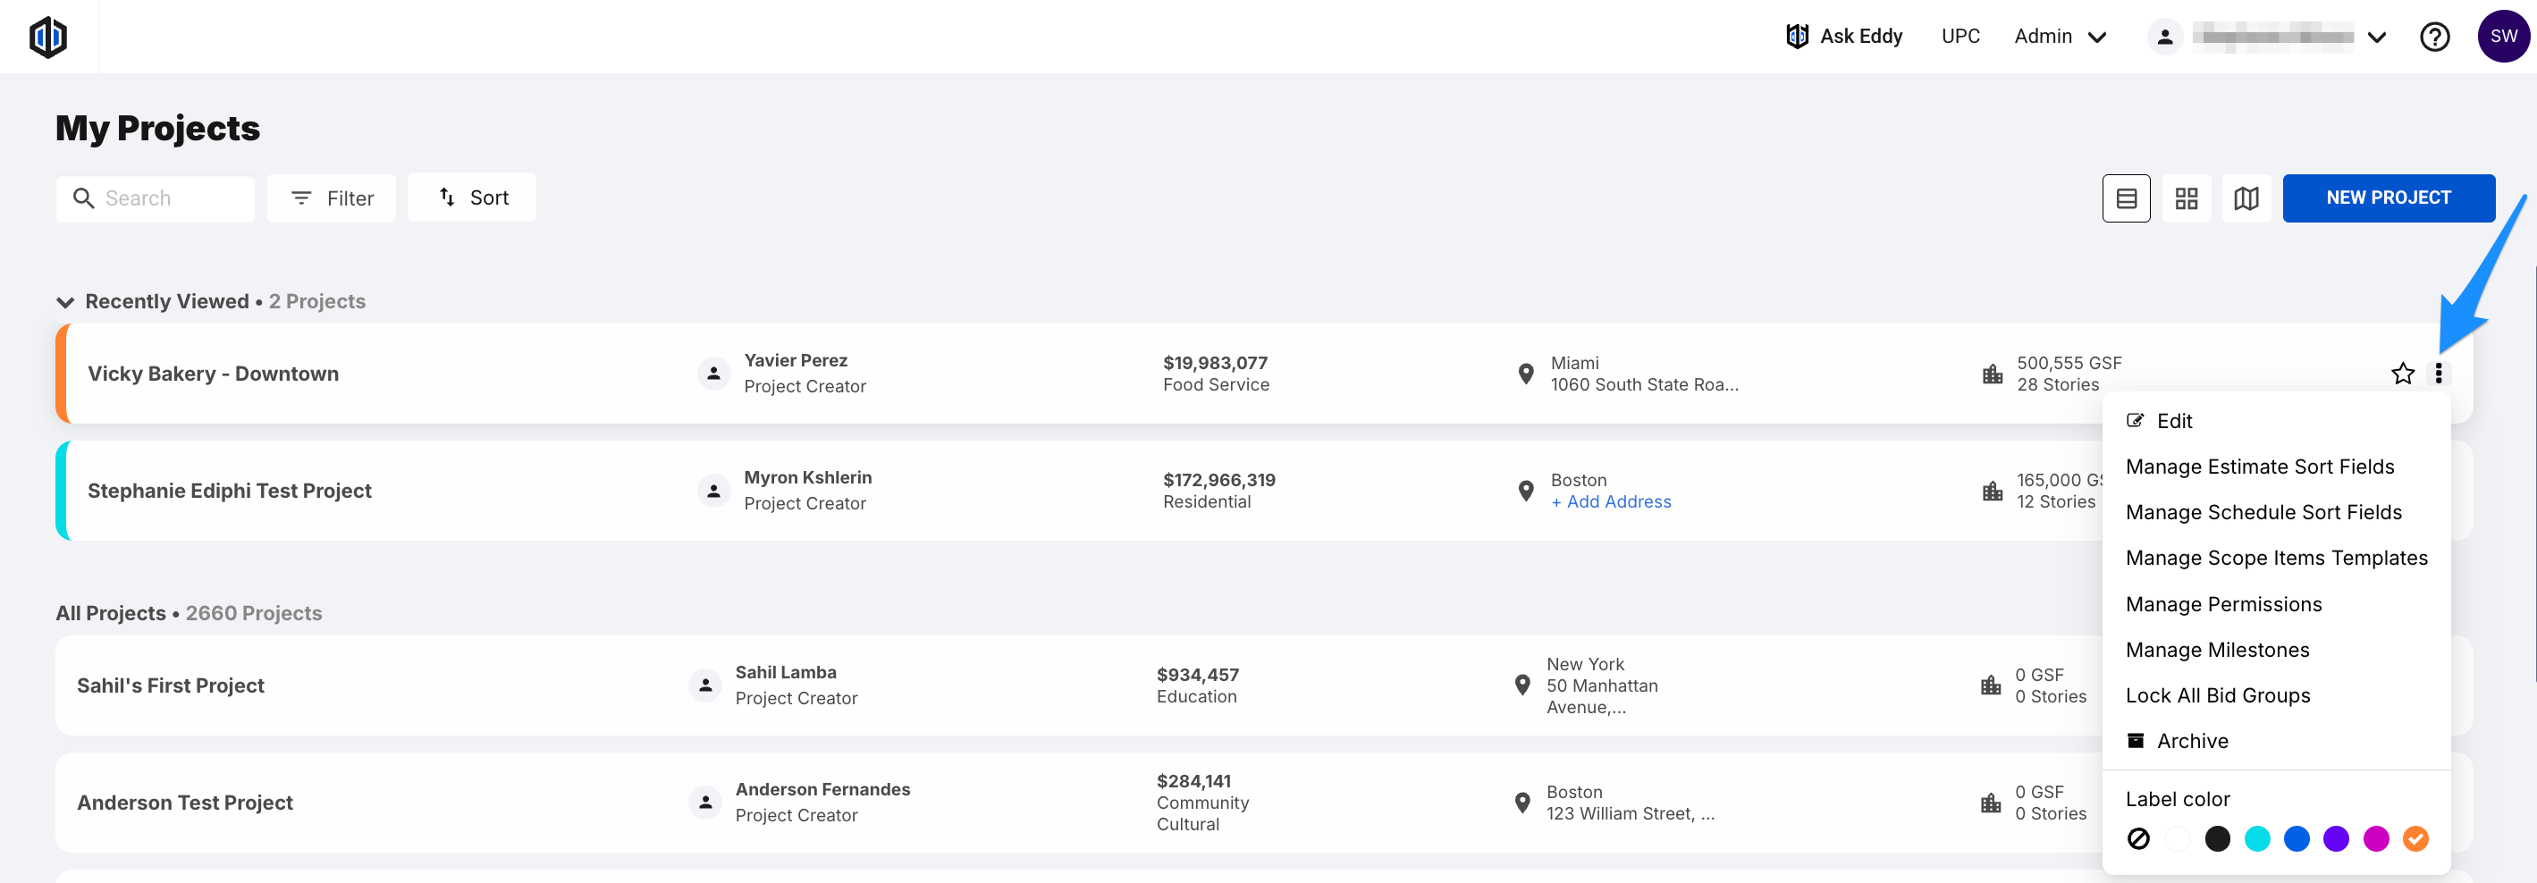
Task: Switch to grid view layout icon
Action: (x=2186, y=198)
